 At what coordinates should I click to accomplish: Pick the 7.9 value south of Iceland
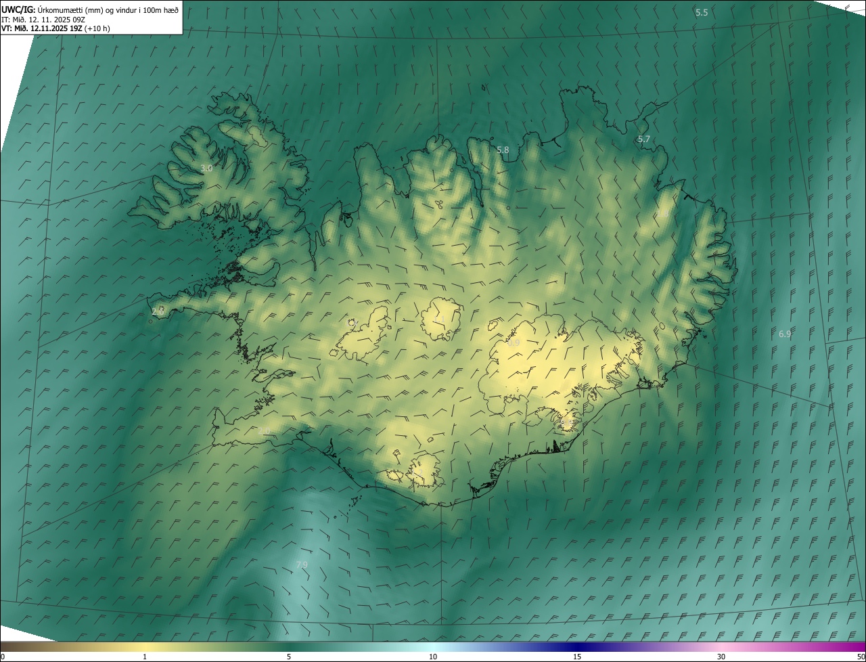(x=302, y=565)
